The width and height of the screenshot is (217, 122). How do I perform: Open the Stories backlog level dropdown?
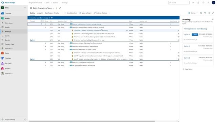point(193,13)
